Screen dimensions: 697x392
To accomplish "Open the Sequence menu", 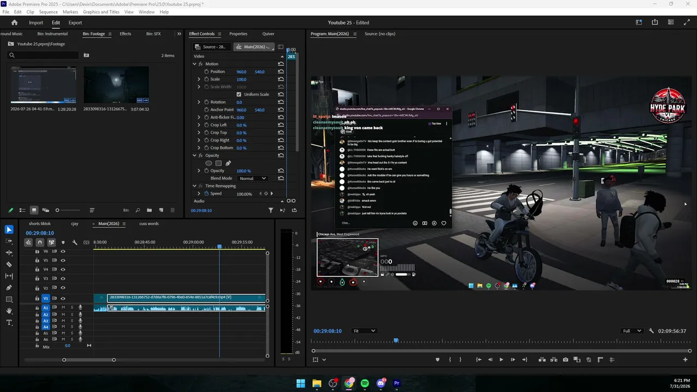I will point(48,12).
